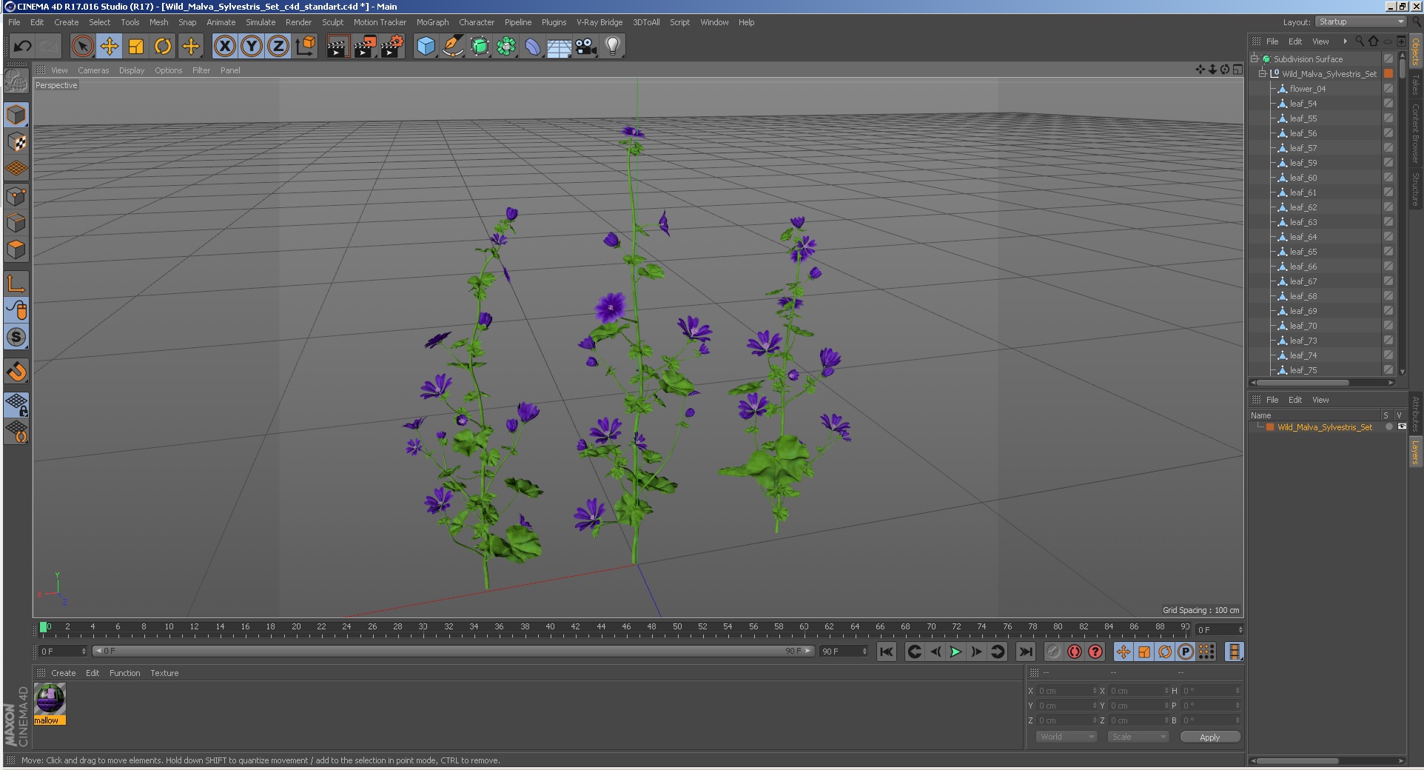The image size is (1424, 770).
Task: Open the MoGraph menu
Action: coord(432,22)
